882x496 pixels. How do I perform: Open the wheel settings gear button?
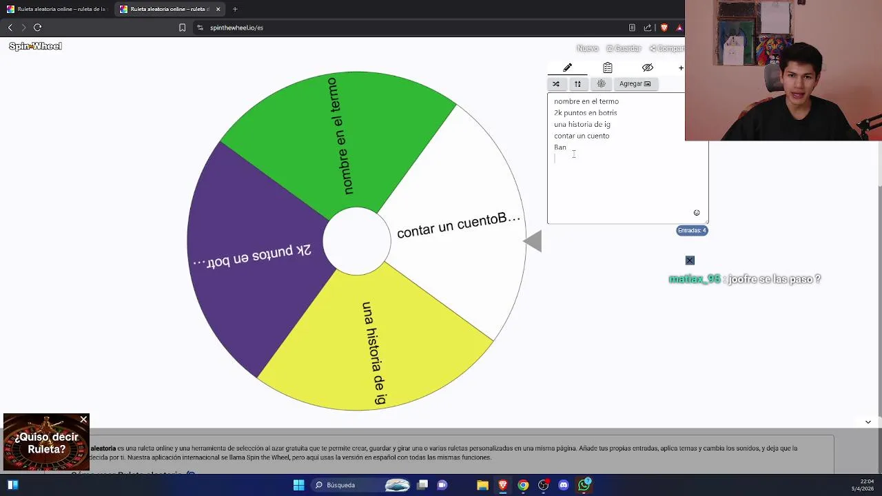(601, 84)
